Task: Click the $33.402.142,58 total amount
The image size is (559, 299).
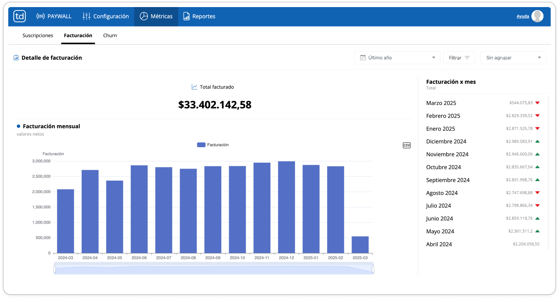Action: click(x=215, y=105)
